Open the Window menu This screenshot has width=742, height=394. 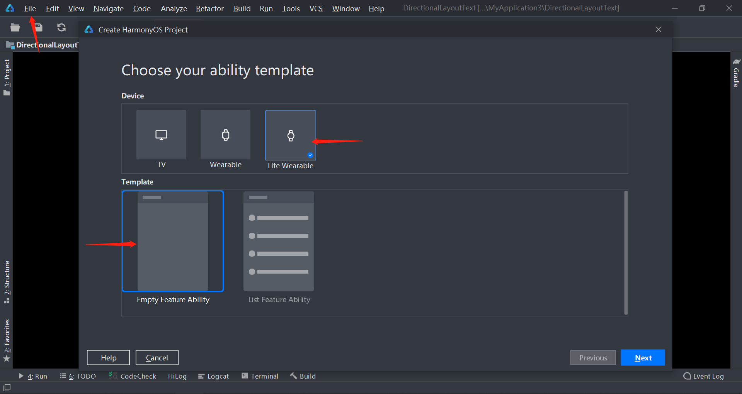346,8
